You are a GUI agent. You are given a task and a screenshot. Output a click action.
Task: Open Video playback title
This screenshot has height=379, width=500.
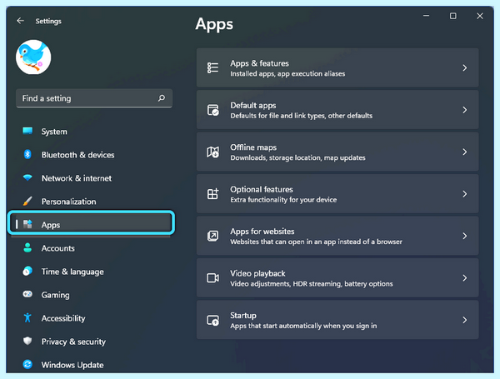tap(257, 274)
